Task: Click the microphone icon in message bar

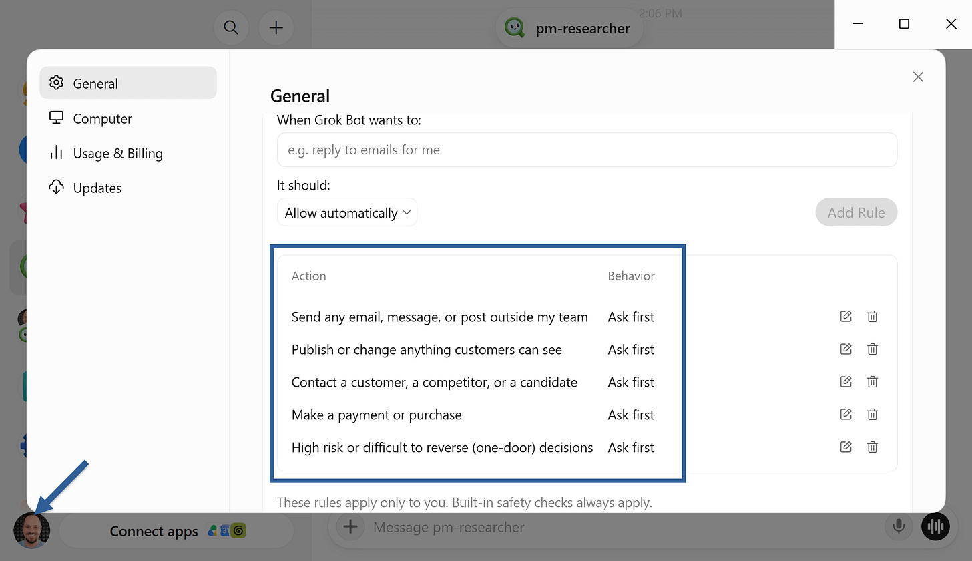Action: coord(899,527)
